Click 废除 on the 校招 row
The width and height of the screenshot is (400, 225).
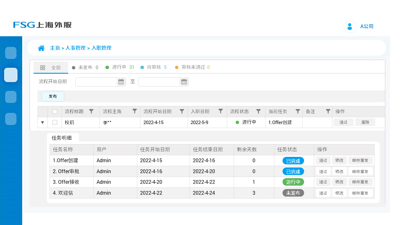(365, 122)
